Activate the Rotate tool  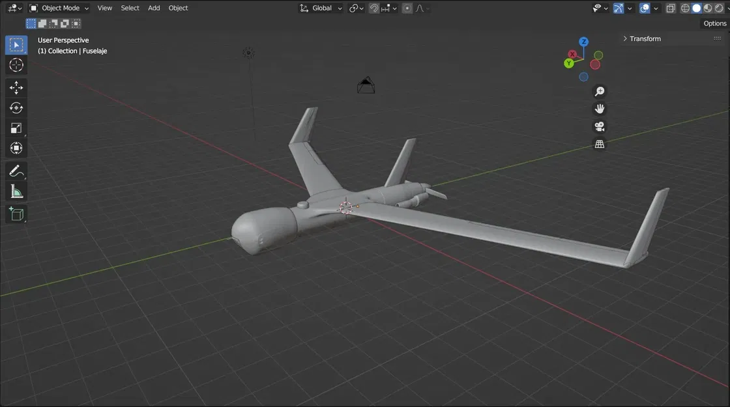(16, 107)
